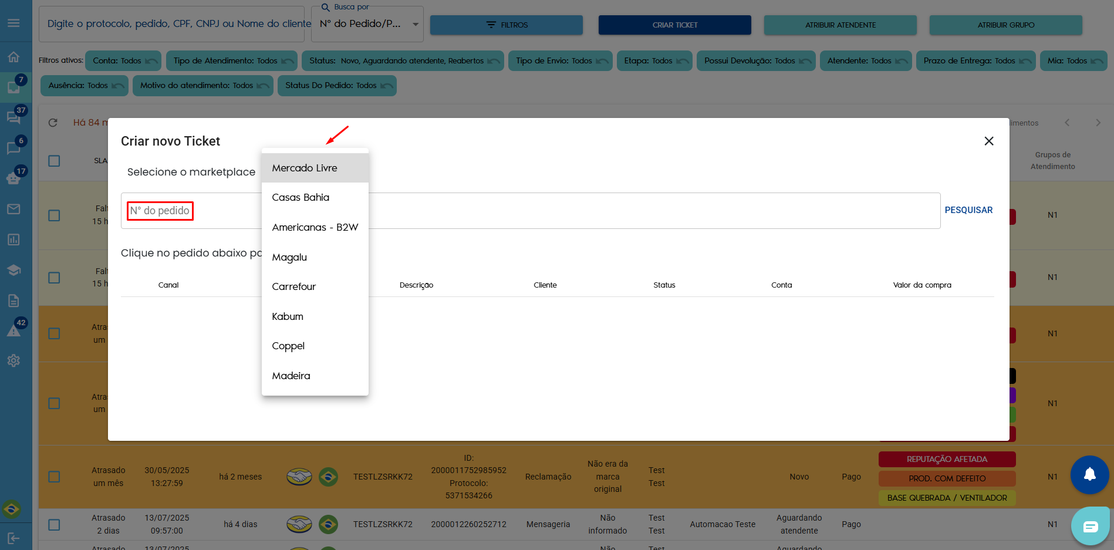This screenshot has height=550, width=1114.
Task: Click the Brazil flag language icon in sidebar
Action: coord(12,509)
